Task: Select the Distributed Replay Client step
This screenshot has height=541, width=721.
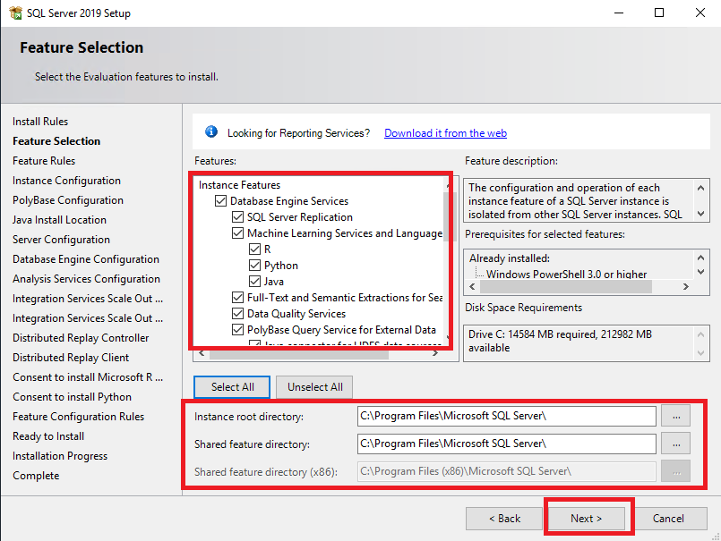Action: tap(71, 358)
